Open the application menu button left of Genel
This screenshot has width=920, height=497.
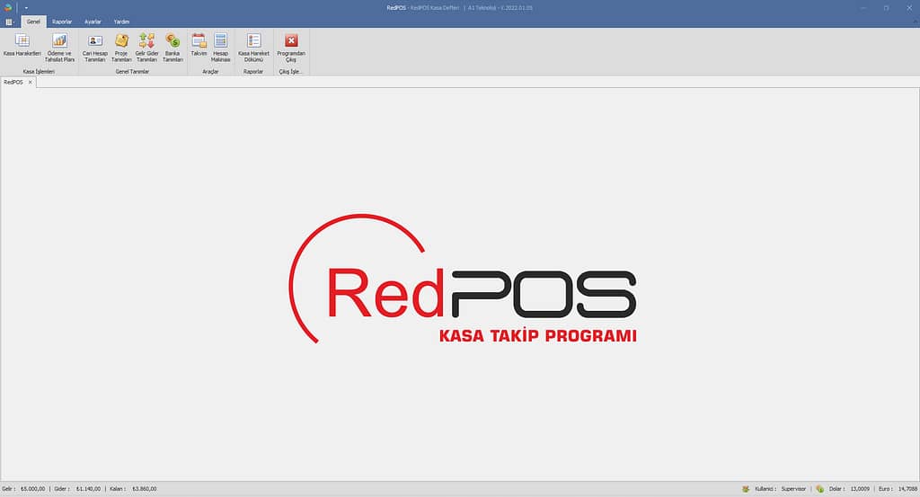pyautogui.click(x=10, y=22)
